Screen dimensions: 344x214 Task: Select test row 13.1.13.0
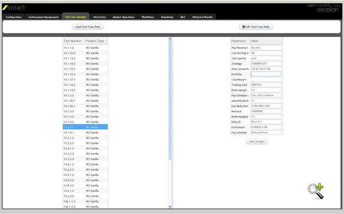85,58
